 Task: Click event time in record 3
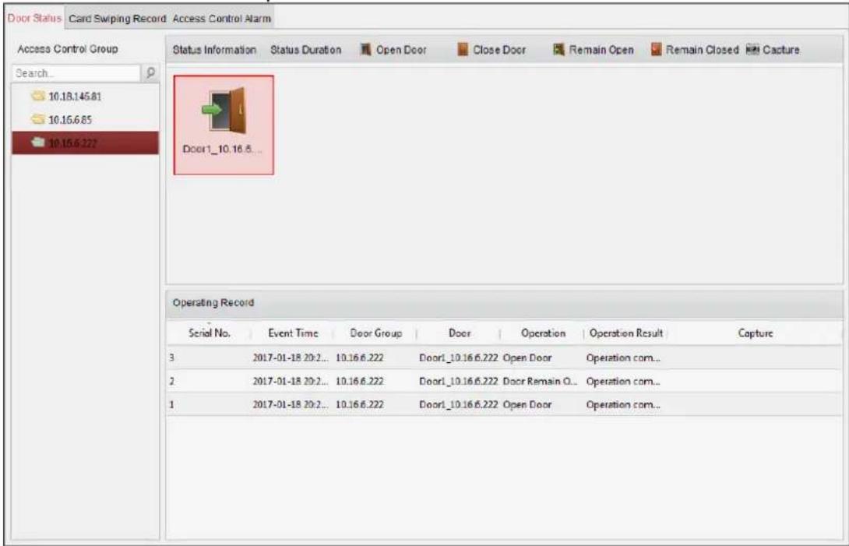[291, 358]
